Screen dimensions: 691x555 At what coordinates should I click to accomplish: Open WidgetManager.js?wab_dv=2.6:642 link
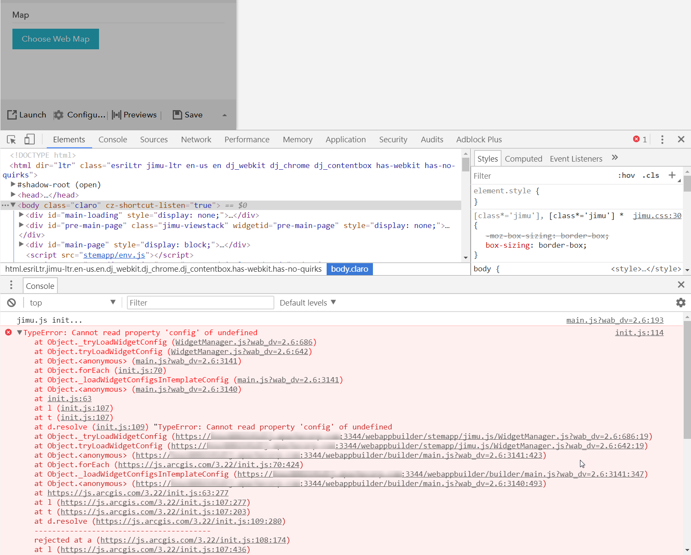point(240,351)
